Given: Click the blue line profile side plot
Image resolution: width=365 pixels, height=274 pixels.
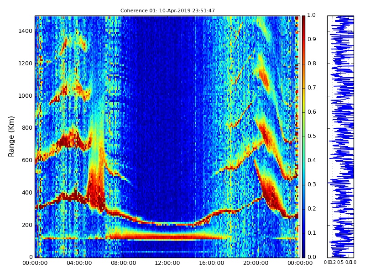Looking at the screenshot, I should (340, 137).
